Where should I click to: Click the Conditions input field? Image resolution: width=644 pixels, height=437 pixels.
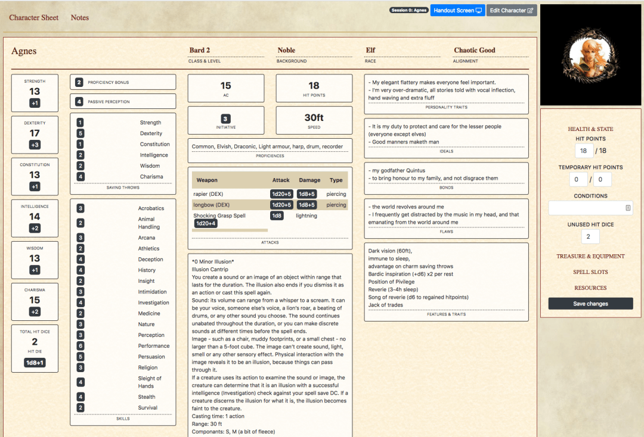point(590,208)
